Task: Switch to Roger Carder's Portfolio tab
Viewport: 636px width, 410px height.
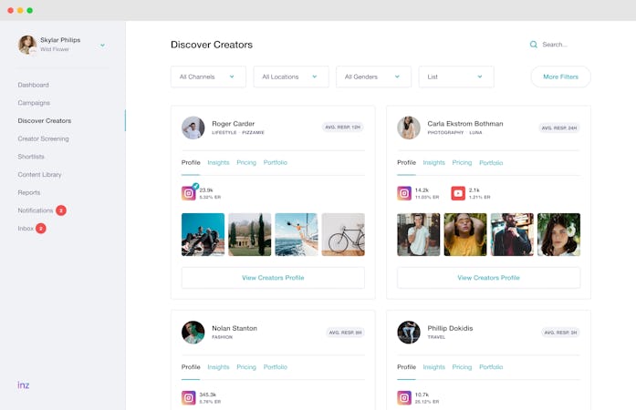Action: click(276, 162)
